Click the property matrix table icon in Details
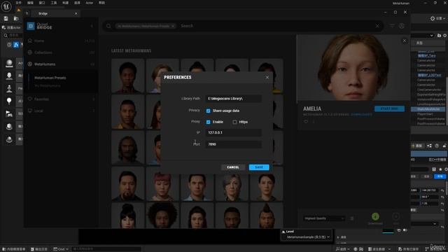The image size is (448, 252). point(434,169)
